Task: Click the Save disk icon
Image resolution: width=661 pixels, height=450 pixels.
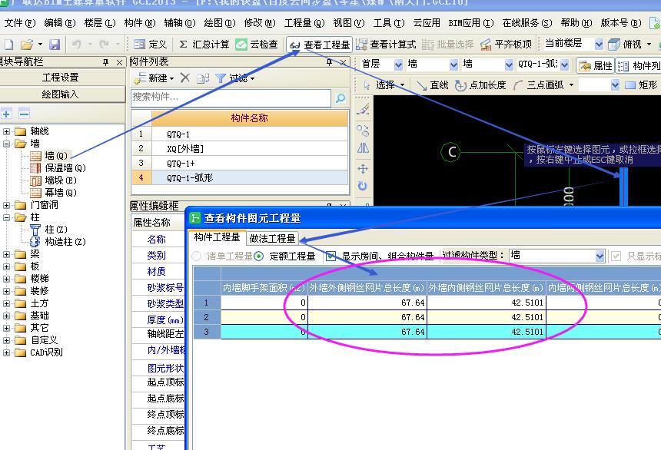Action: pos(55,45)
